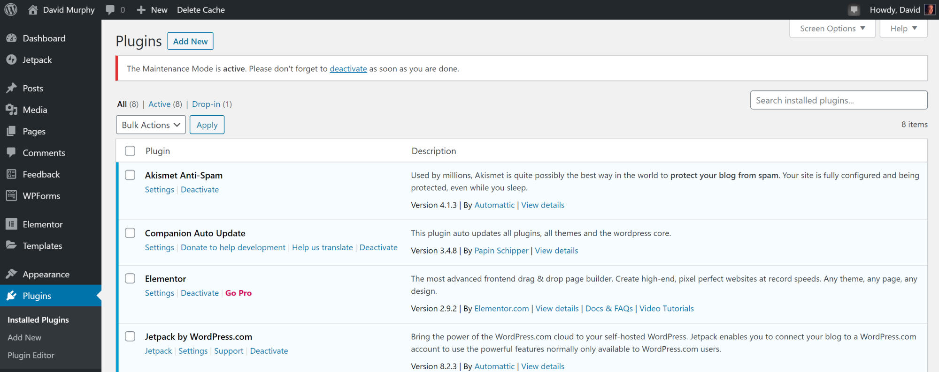Viewport: 939px width, 372px height.
Task: Click the Jetpack sidebar icon
Action: (x=12, y=60)
